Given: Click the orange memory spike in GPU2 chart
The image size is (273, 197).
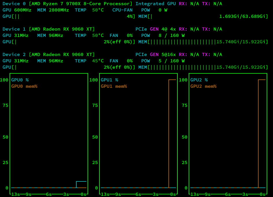Looking at the screenshot, I should tap(258, 134).
